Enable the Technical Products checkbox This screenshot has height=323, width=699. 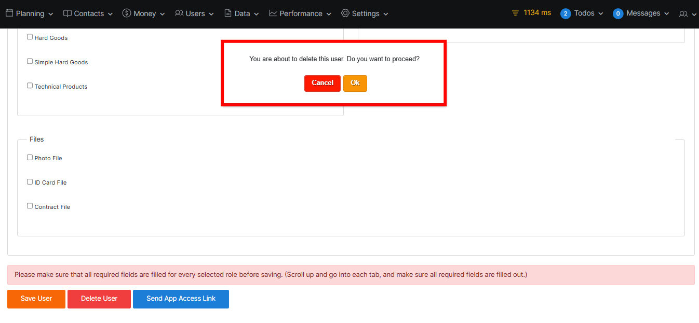pos(30,86)
